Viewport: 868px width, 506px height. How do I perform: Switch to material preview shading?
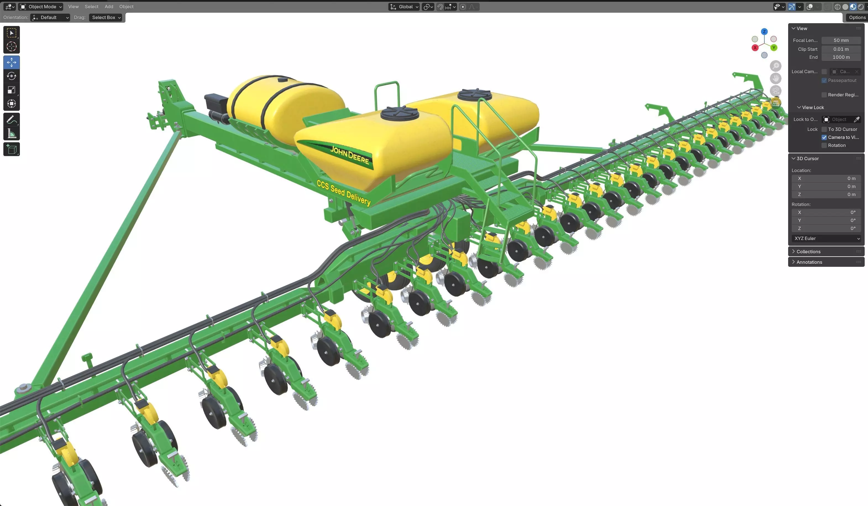click(853, 7)
